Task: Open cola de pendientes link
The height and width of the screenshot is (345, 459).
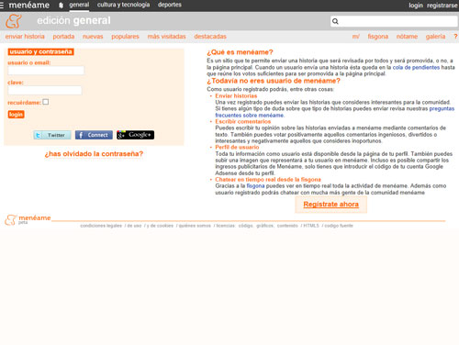Action: (x=416, y=67)
